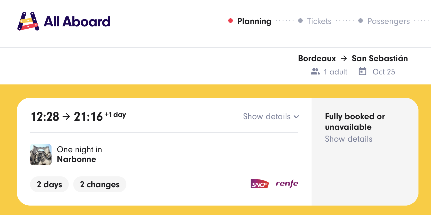431x215 pixels.
Task: Change the Oct 25 travel date
Action: (x=384, y=72)
